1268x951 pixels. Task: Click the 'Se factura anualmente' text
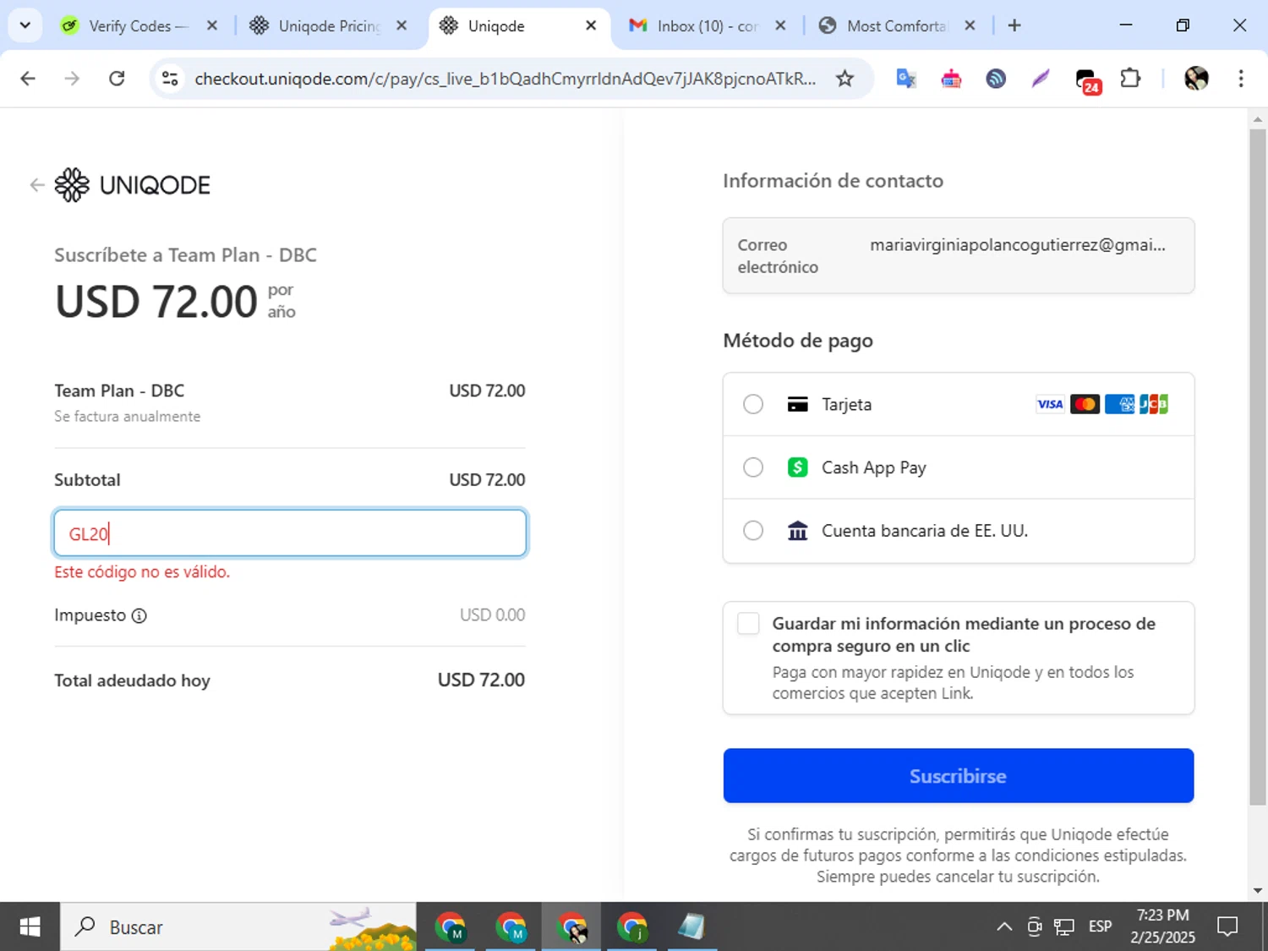128,417
